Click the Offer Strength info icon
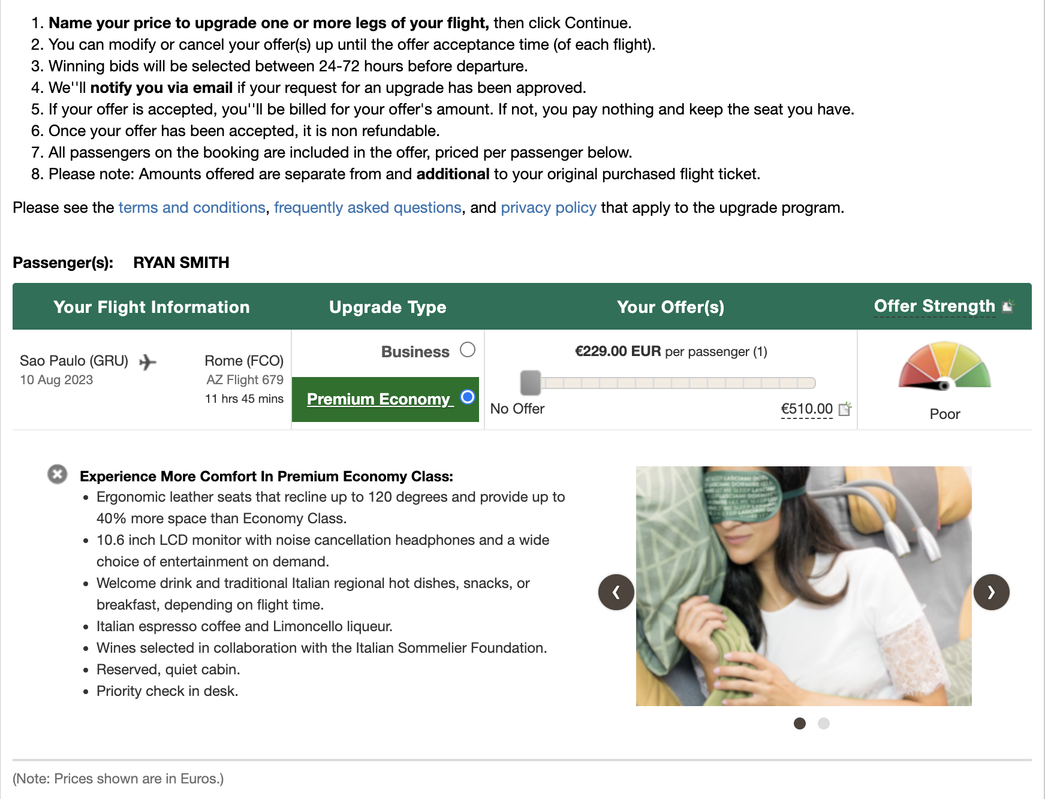This screenshot has height=799, width=1045. [1008, 306]
